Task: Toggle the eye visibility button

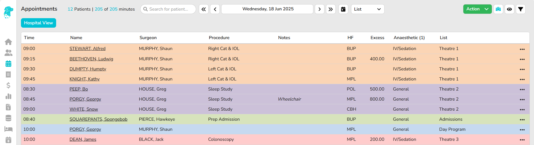Action: tap(509, 9)
